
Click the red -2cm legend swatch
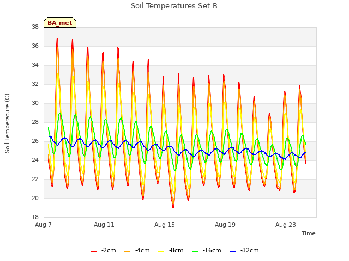93,251
